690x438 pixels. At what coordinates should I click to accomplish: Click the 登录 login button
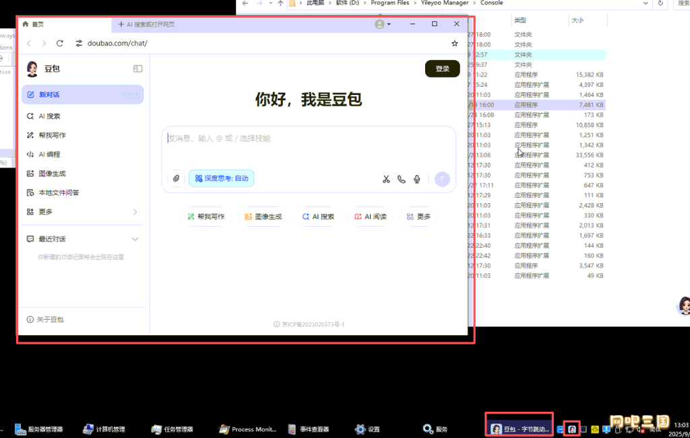click(x=442, y=69)
